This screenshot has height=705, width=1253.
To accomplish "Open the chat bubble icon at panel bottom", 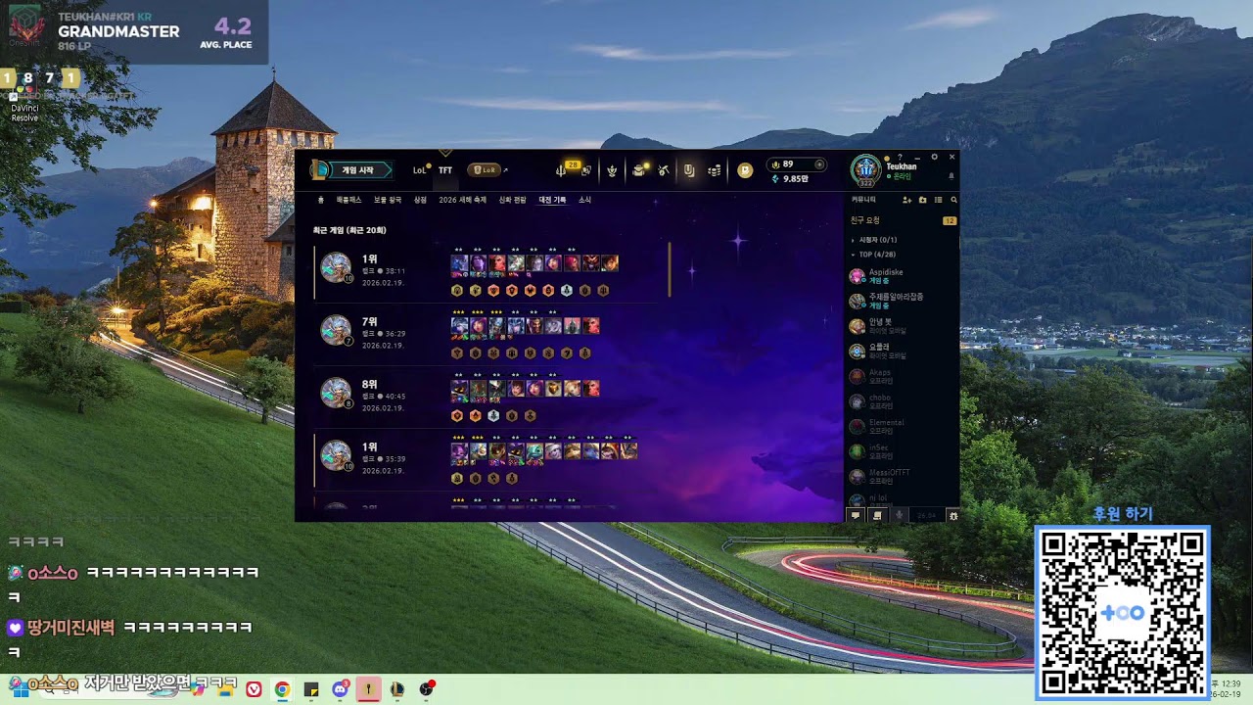I will click(856, 515).
